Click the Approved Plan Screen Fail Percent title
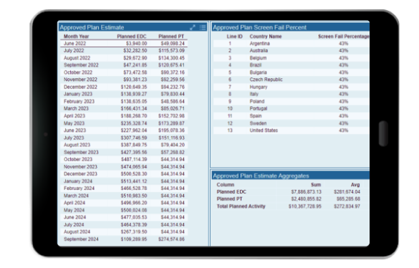 259,27
